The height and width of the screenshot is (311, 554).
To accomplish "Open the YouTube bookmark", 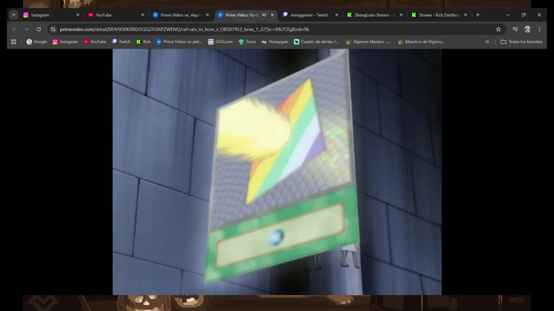I will (x=95, y=42).
